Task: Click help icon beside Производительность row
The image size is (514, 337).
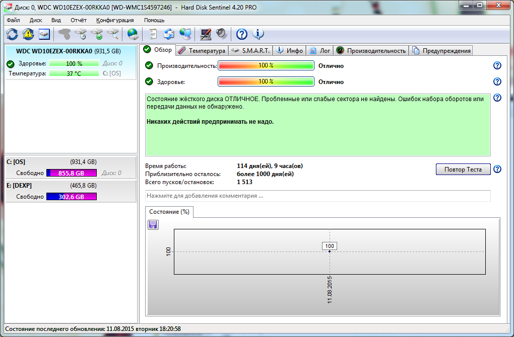Action: click(497, 65)
